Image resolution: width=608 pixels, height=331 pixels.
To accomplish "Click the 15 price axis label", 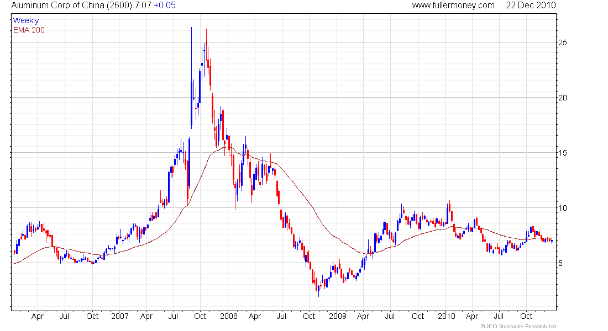I will pyautogui.click(x=562, y=153).
